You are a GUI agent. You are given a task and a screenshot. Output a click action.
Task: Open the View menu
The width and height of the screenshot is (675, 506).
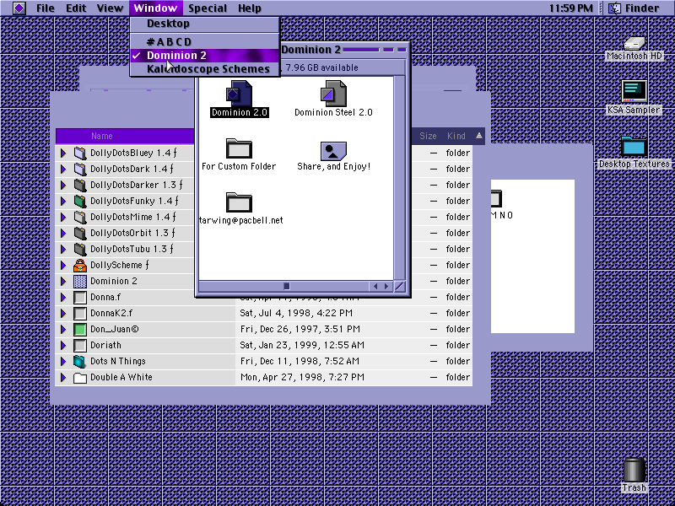tap(110, 8)
